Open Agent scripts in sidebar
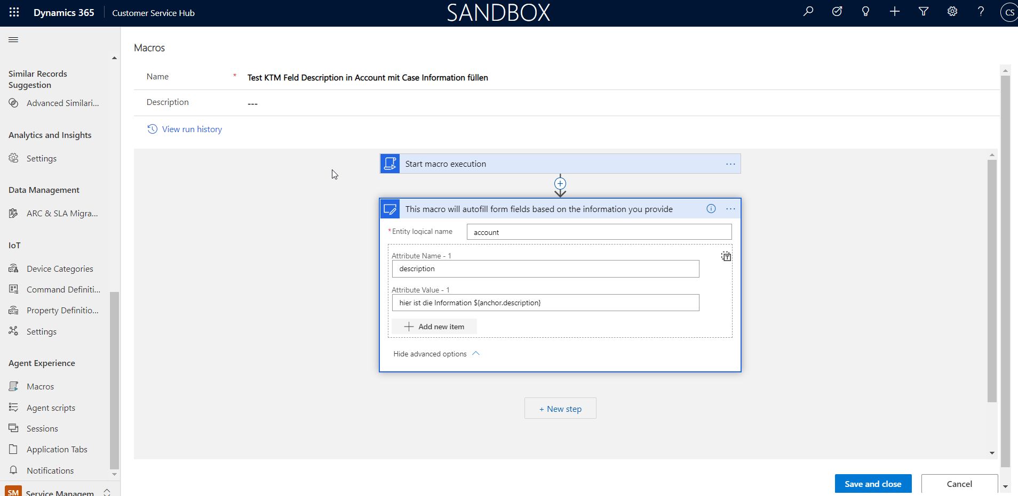This screenshot has width=1018, height=496. (x=51, y=408)
